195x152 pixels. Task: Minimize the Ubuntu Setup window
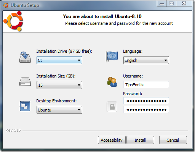pos(162,4)
